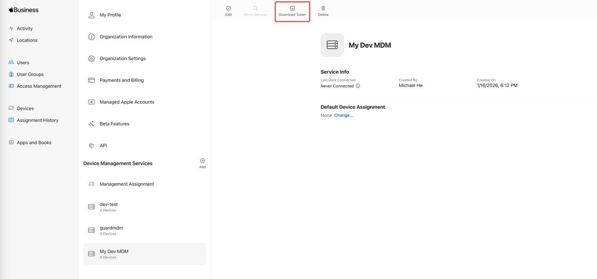Click the Never Connected info icon
597x279 pixels.
point(358,86)
